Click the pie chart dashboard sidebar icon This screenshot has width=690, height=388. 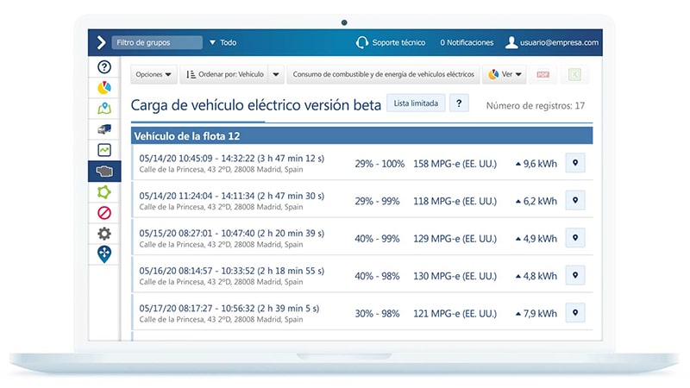click(x=104, y=88)
